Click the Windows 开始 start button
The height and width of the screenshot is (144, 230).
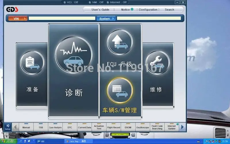[9, 141]
